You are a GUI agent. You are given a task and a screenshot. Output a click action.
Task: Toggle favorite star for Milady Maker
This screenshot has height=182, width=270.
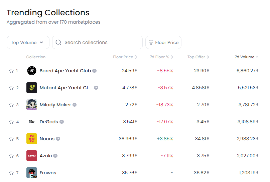coord(11,105)
